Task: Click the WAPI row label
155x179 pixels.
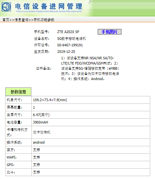Action: (12, 157)
